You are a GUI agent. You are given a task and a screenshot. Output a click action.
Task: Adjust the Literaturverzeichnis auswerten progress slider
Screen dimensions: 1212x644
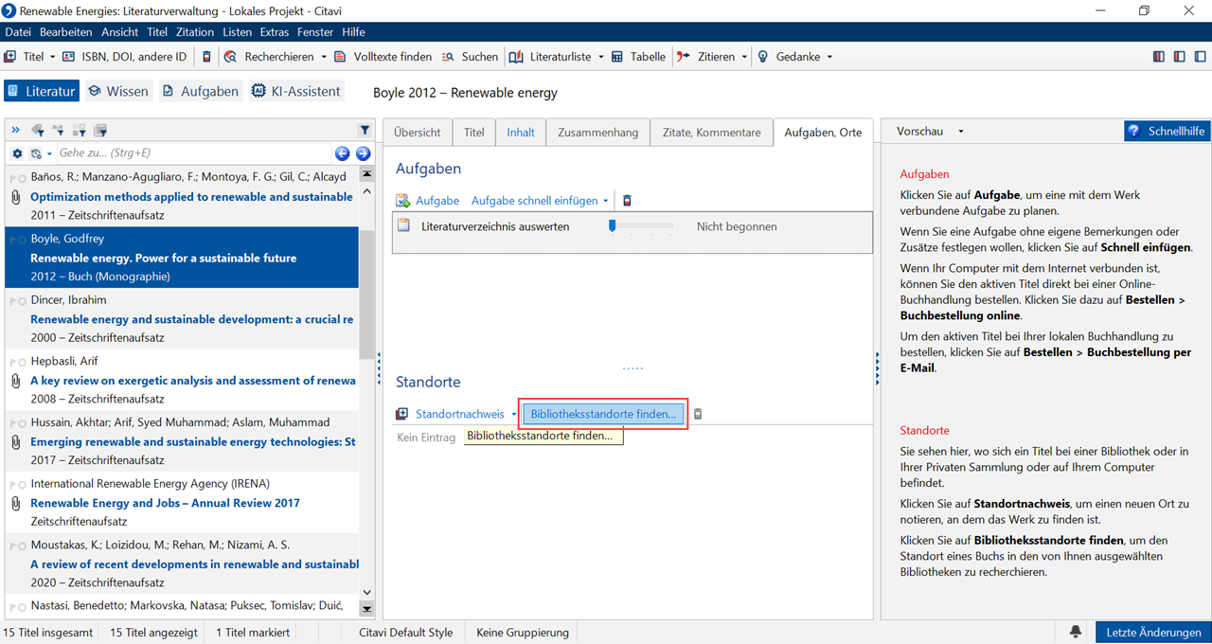[x=613, y=226]
